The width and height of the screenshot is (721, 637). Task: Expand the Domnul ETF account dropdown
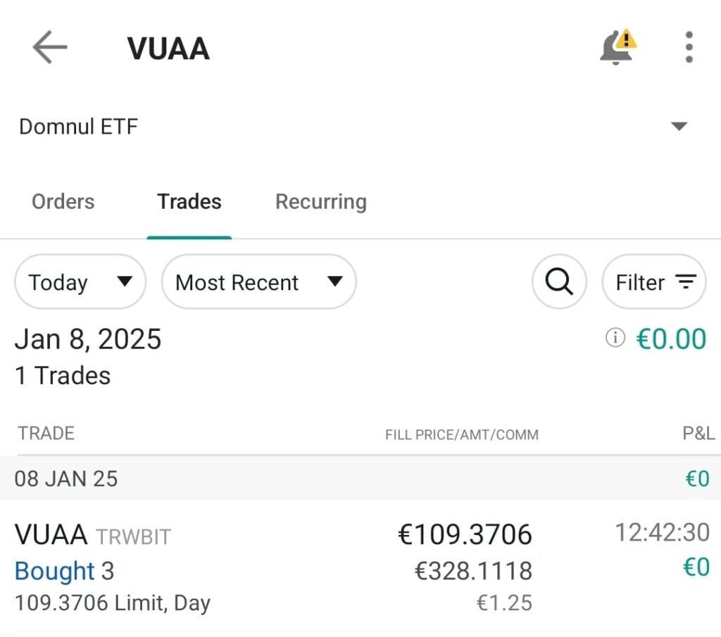click(x=678, y=127)
